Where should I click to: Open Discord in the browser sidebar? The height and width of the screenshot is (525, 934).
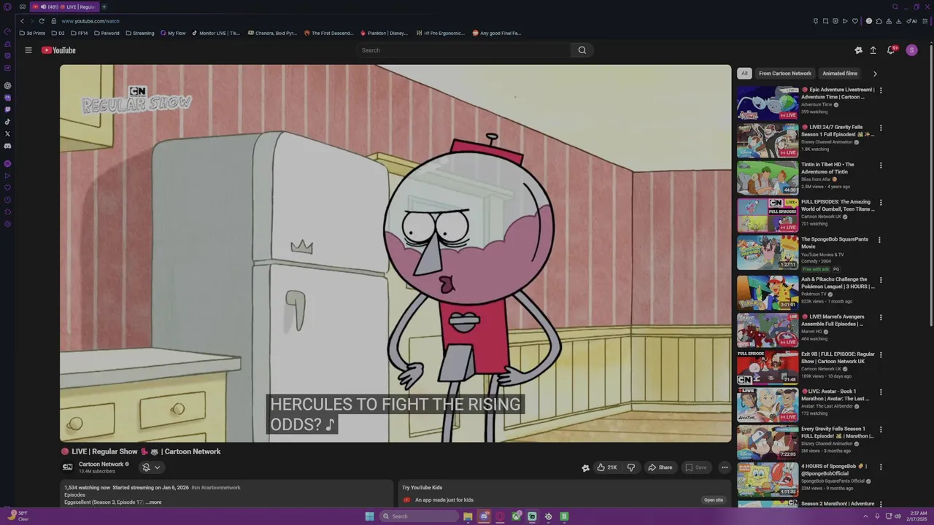click(7, 146)
